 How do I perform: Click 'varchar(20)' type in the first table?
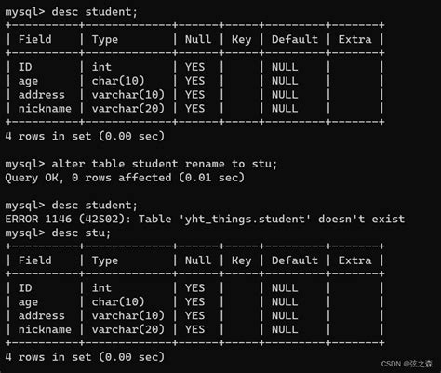click(x=127, y=109)
